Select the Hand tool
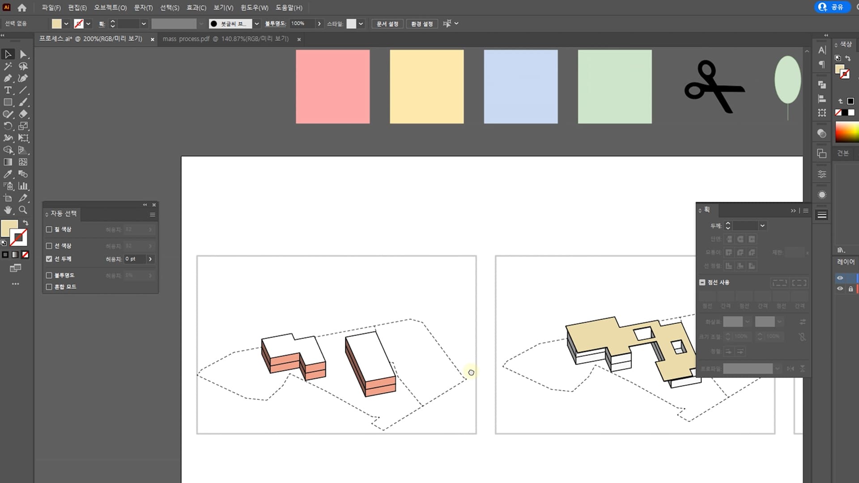Viewport: 859px width, 483px height. click(8, 210)
